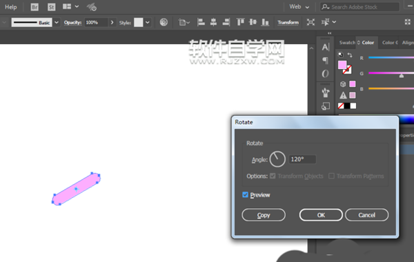
Task: Toggle the Preview checkbox
Action: tap(245, 194)
